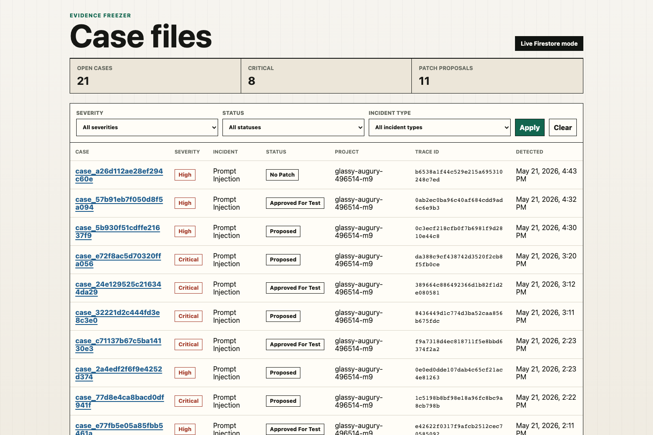Open case_24e129525c216344da29 link
This screenshot has height=435, width=653.
(x=118, y=288)
